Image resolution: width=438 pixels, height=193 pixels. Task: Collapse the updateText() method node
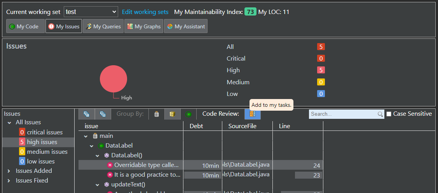coord(98,184)
